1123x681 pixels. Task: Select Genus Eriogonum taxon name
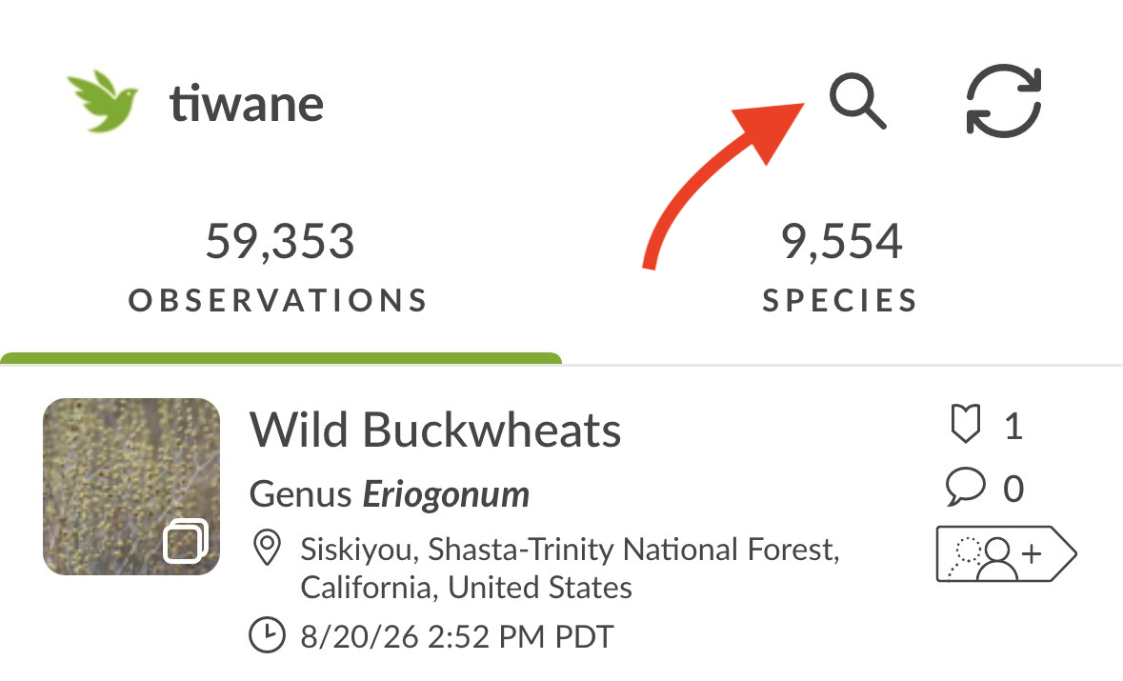(389, 495)
